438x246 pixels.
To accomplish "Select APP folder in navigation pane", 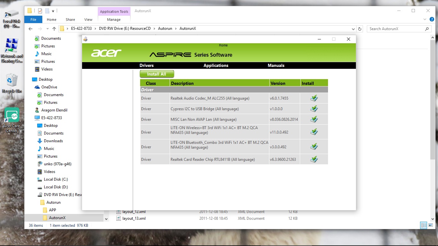I will click(52, 210).
